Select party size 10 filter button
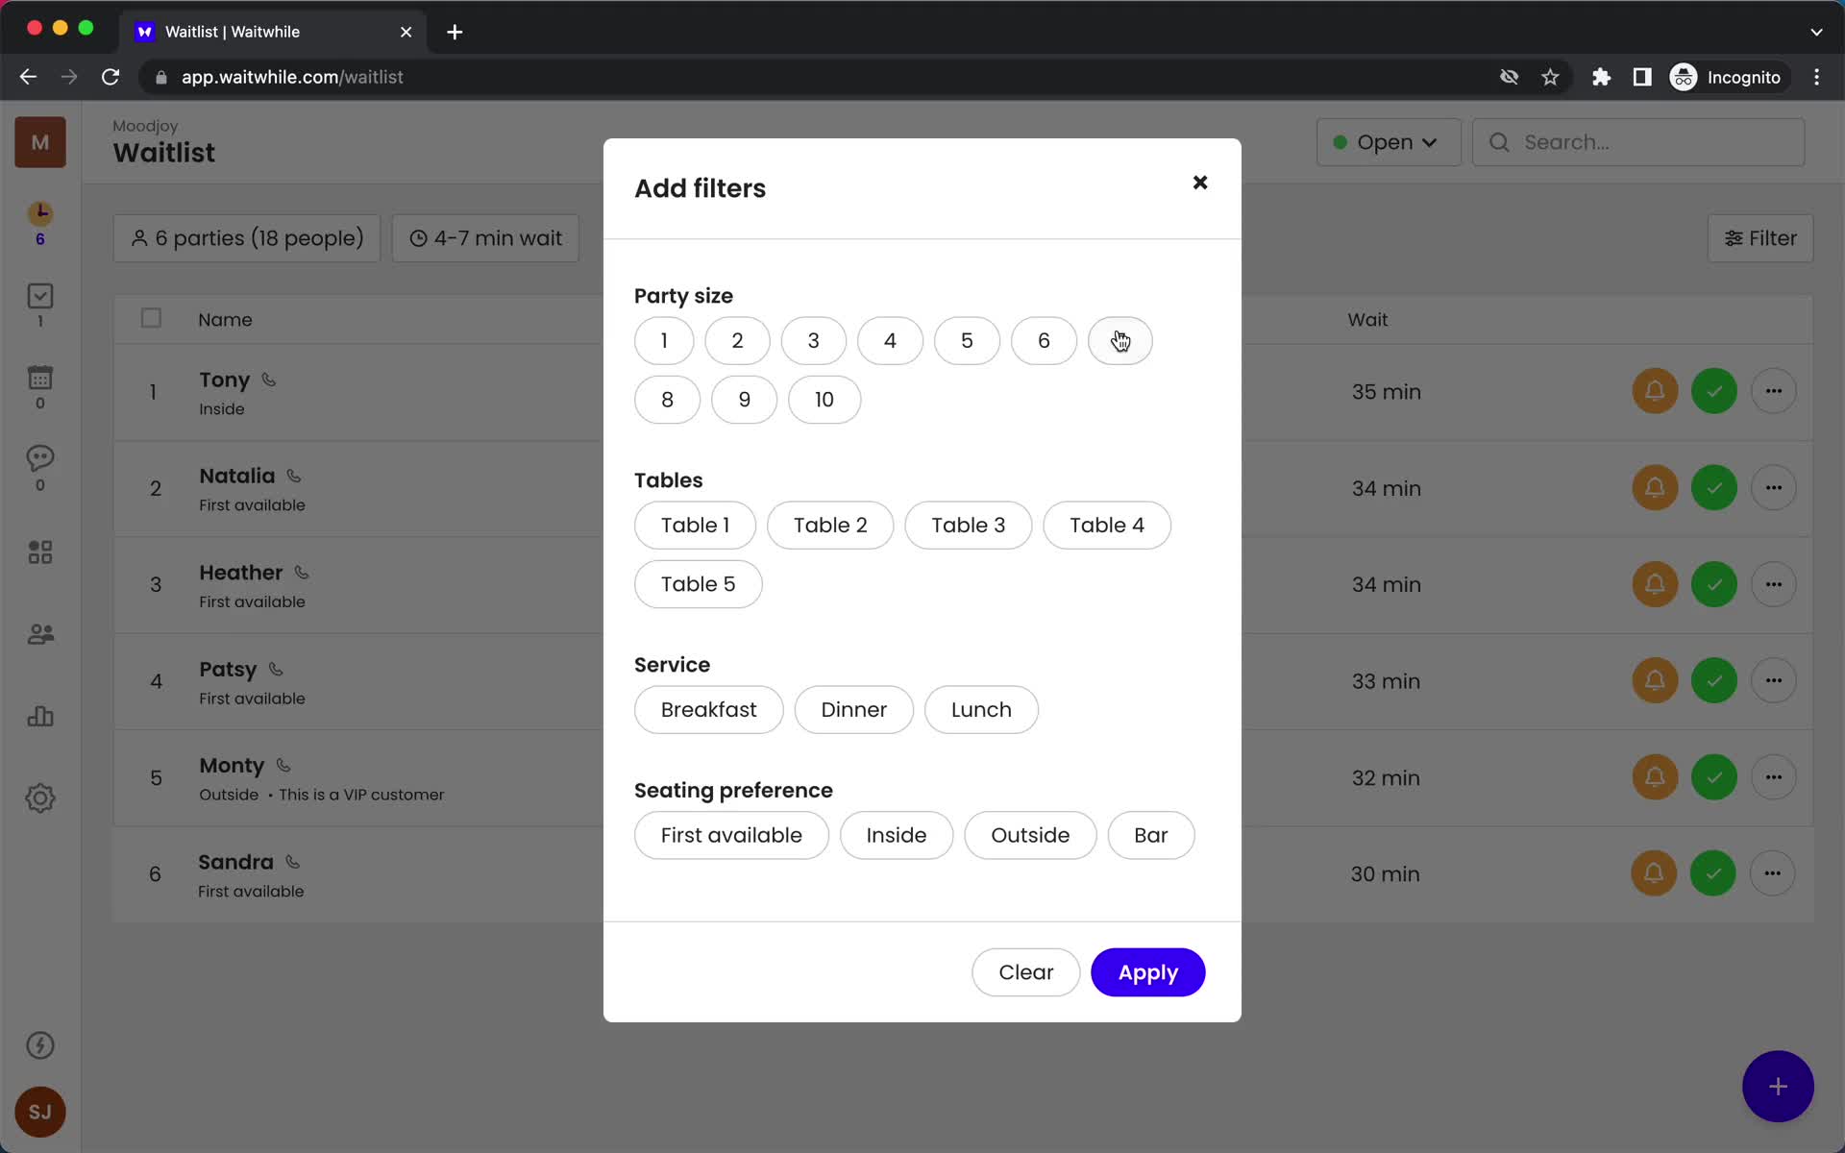Screen dimensions: 1845x1153 coord(823,399)
